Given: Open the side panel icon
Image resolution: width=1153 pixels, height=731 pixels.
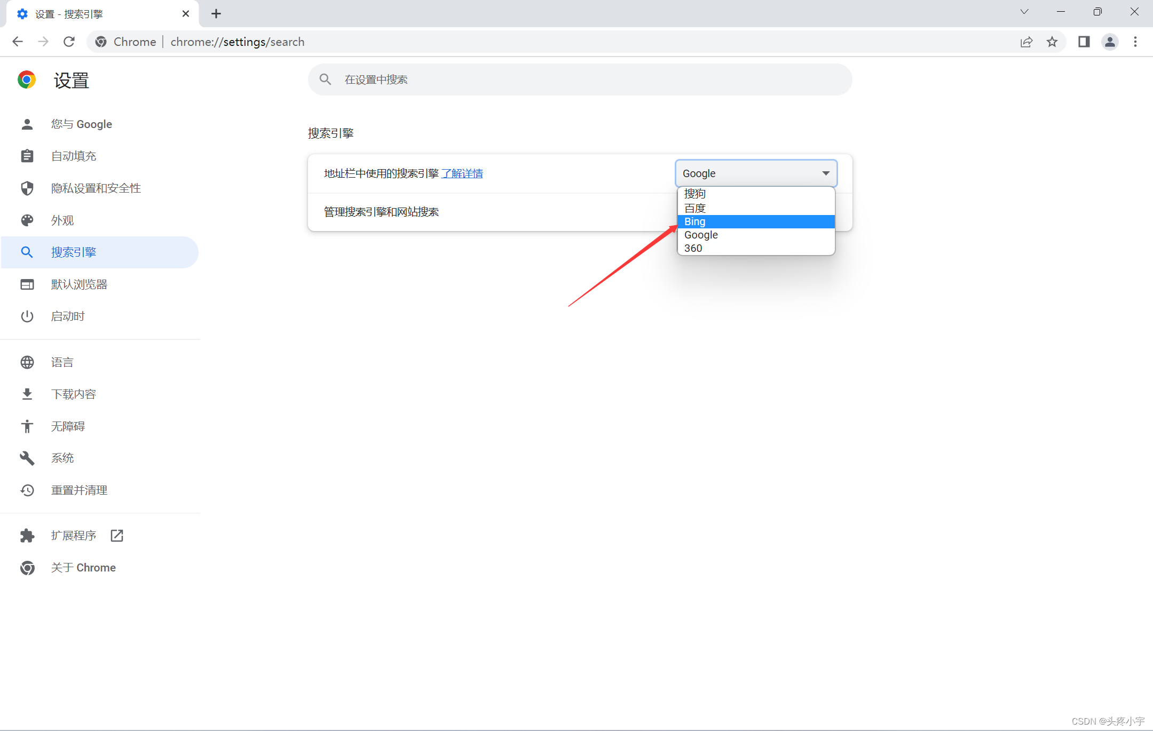Looking at the screenshot, I should tap(1084, 42).
